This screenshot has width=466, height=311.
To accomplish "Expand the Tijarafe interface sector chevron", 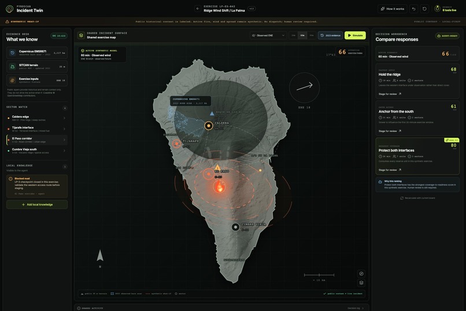I will pos(64,129).
